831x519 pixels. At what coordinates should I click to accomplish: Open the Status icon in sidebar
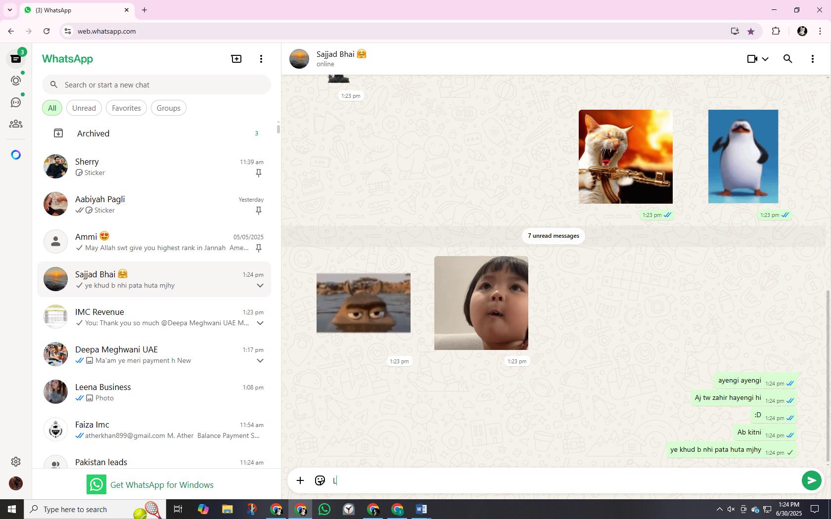16,81
